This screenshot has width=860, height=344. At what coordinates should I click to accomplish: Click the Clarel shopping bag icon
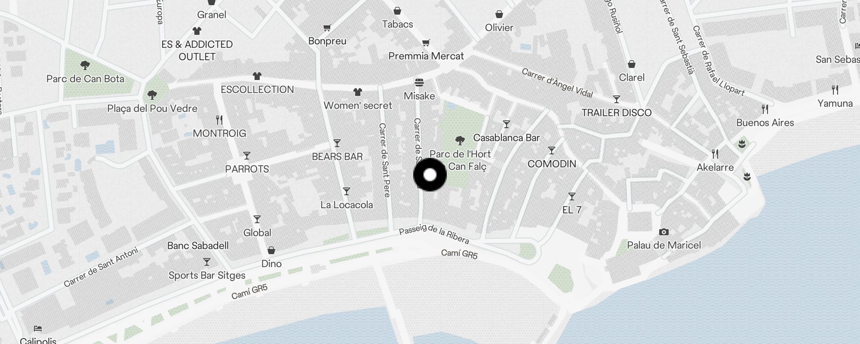point(632,64)
